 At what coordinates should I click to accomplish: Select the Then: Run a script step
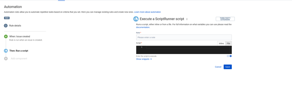(x=19, y=51)
